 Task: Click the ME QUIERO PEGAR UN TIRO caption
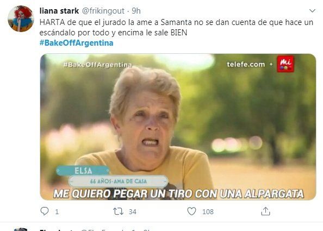pyautogui.click(x=178, y=193)
